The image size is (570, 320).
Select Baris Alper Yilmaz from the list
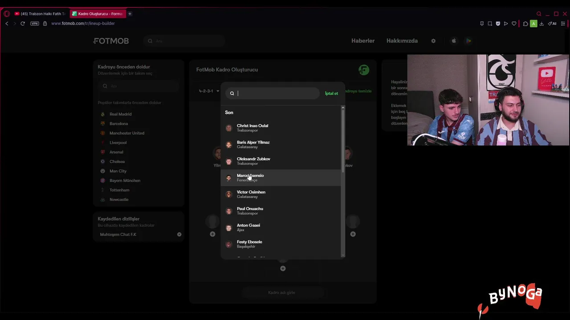coord(281,144)
